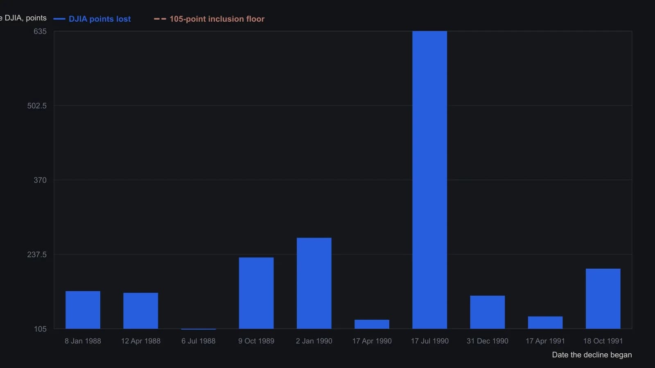Click the 12 Apr 1988 axis label
The width and height of the screenshot is (655, 368).
click(140, 341)
